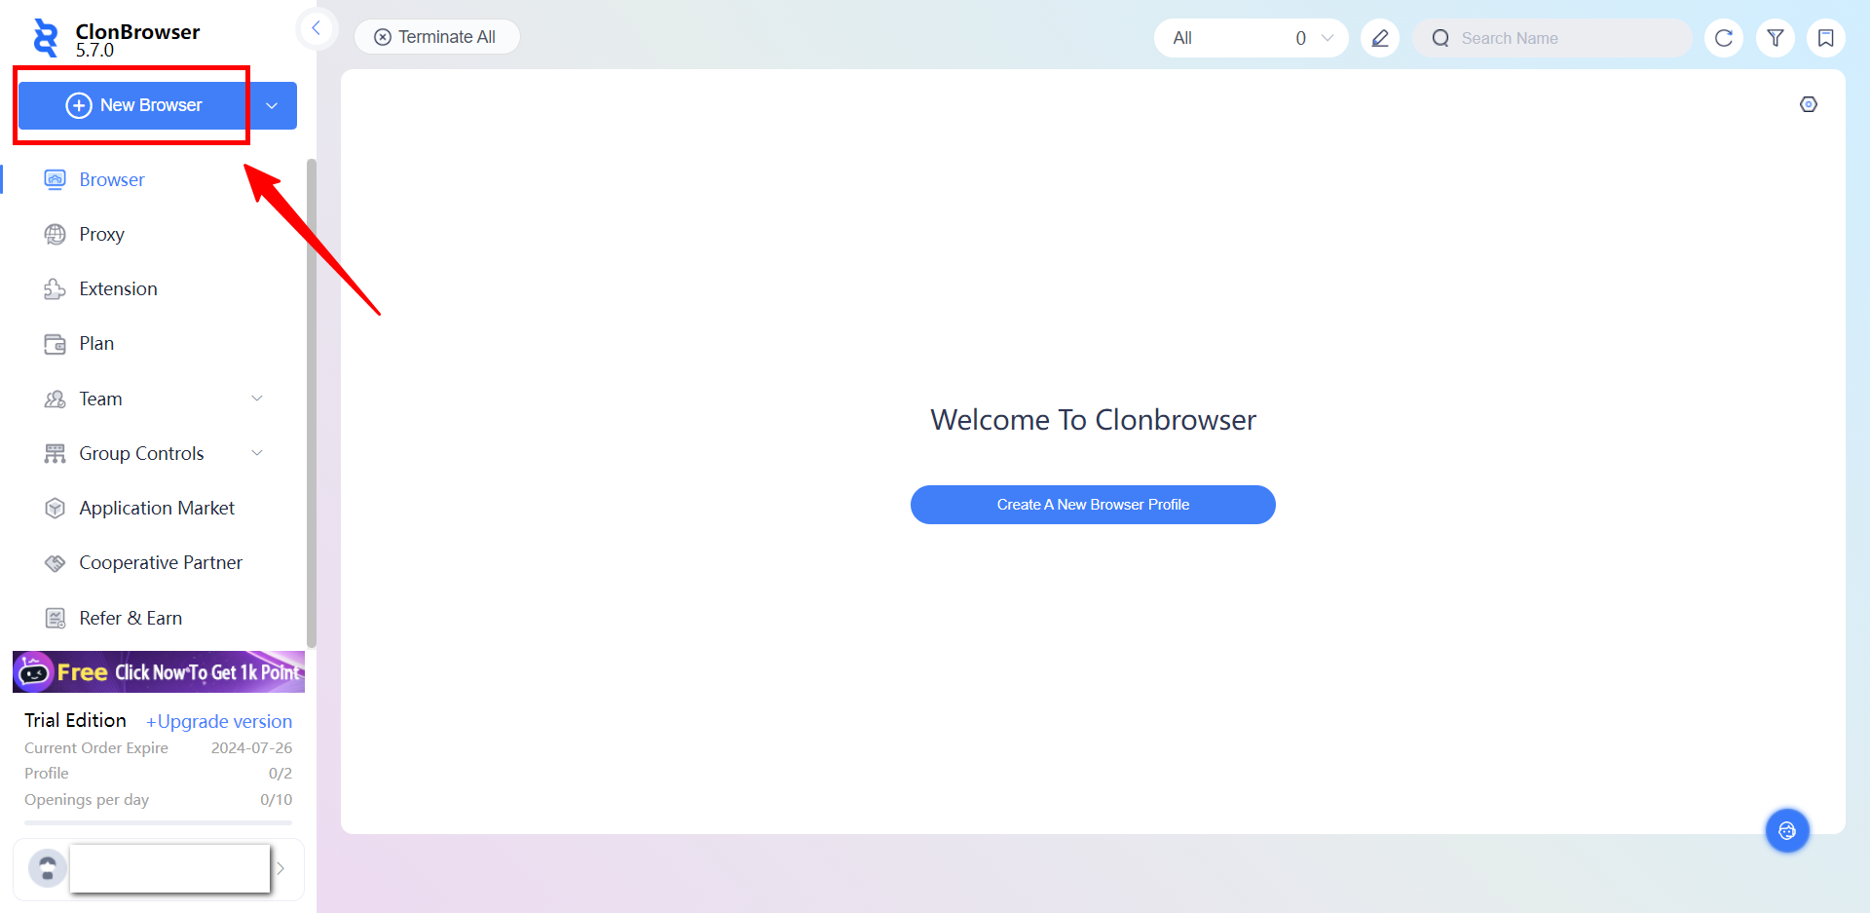Click the version number 5.7.0
This screenshot has height=913, width=1870.
click(94, 51)
